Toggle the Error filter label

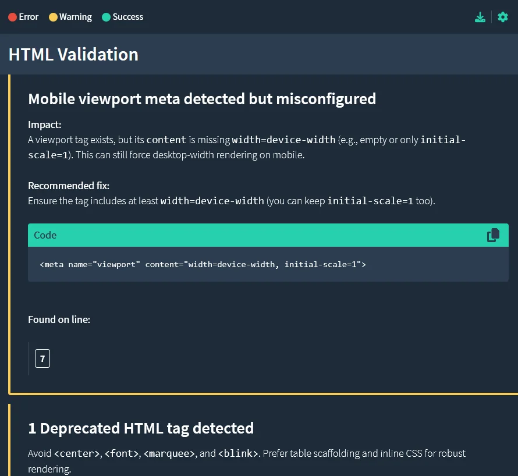coord(29,17)
